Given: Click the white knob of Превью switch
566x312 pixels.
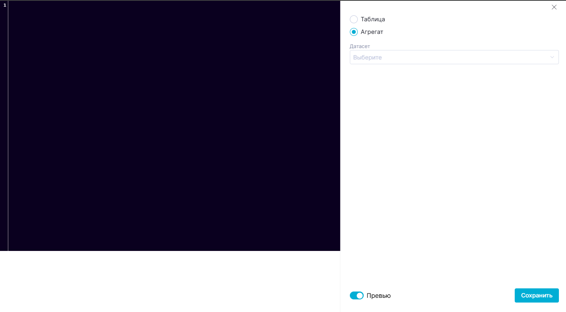Looking at the screenshot, I should point(360,295).
